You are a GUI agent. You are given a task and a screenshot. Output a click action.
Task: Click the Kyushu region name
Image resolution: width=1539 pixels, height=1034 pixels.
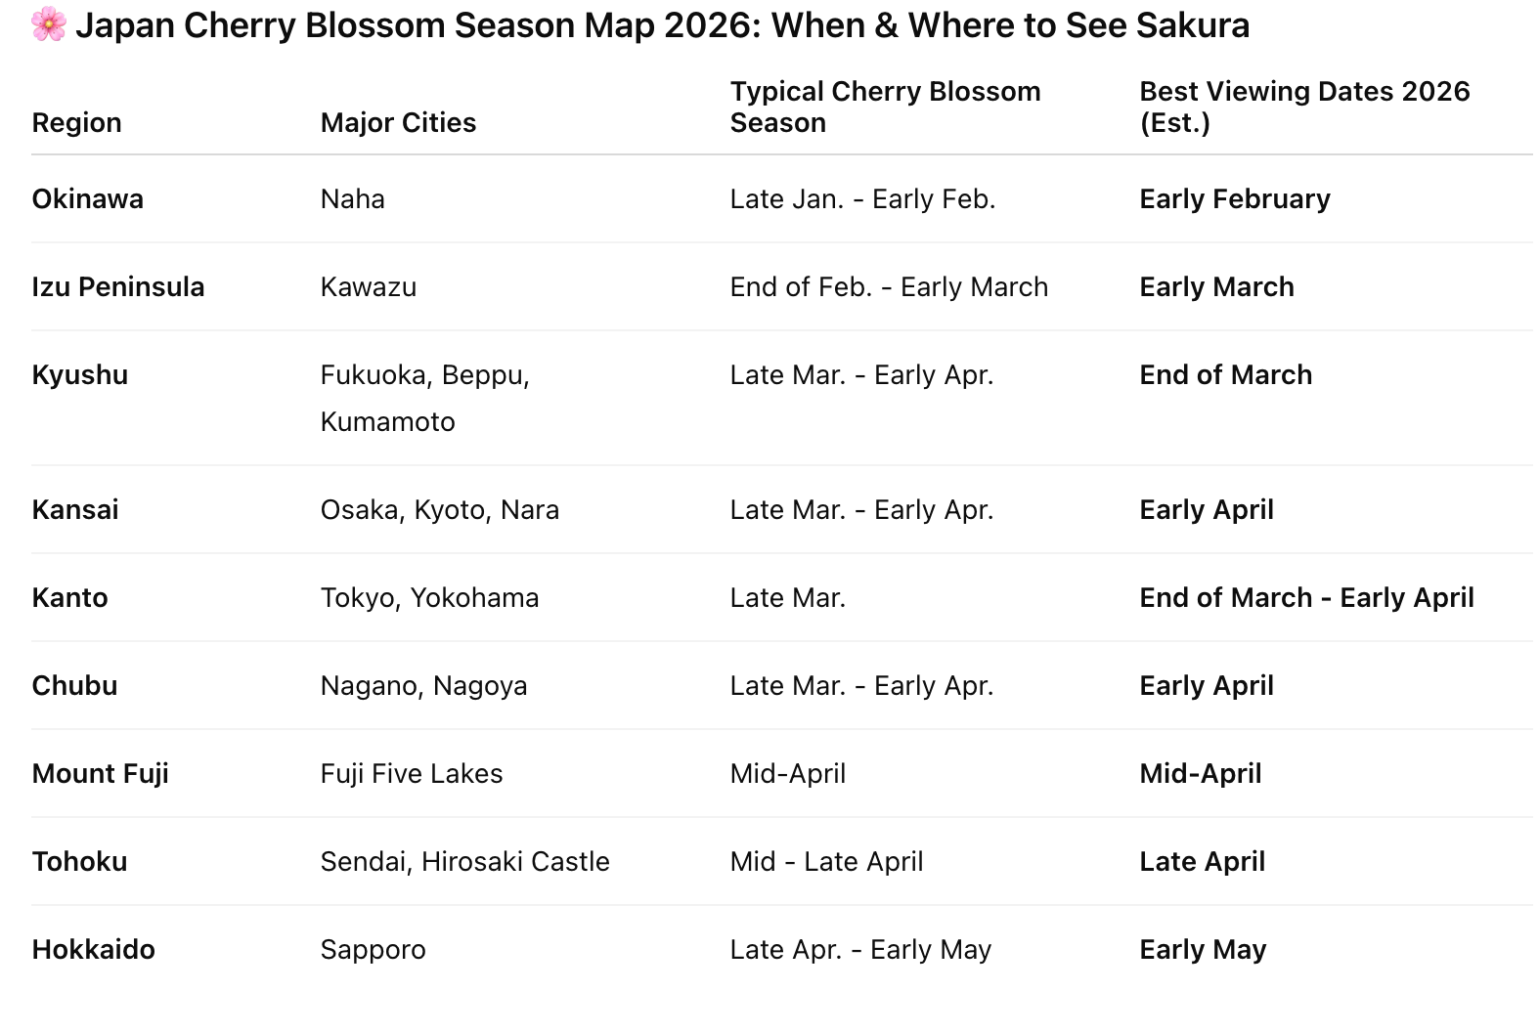tap(79, 374)
